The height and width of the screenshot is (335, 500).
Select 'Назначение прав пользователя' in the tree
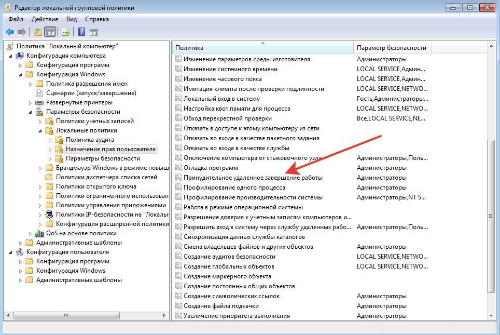click(110, 149)
